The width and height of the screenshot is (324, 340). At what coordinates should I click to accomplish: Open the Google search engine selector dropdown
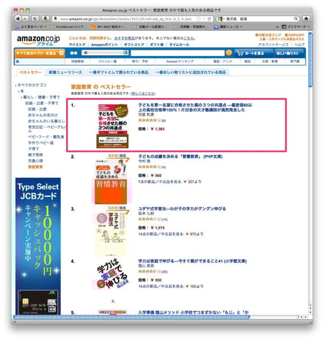[x=221, y=19]
